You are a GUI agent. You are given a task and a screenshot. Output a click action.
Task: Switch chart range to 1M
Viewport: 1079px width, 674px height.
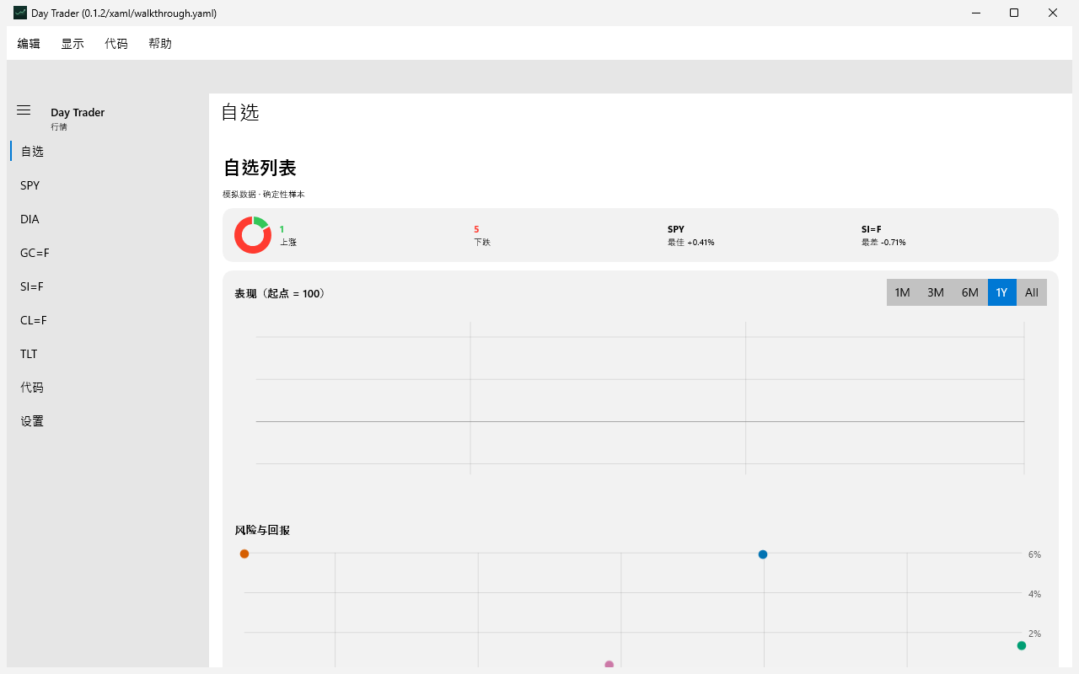902,292
